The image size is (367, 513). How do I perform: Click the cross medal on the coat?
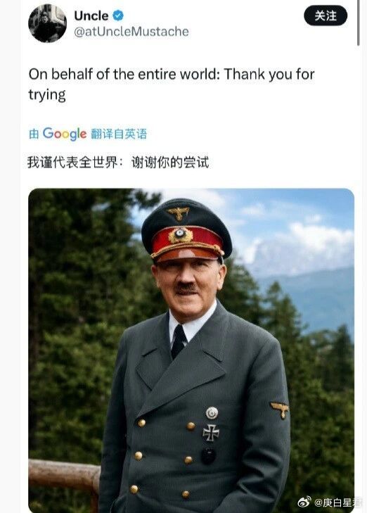211,433
